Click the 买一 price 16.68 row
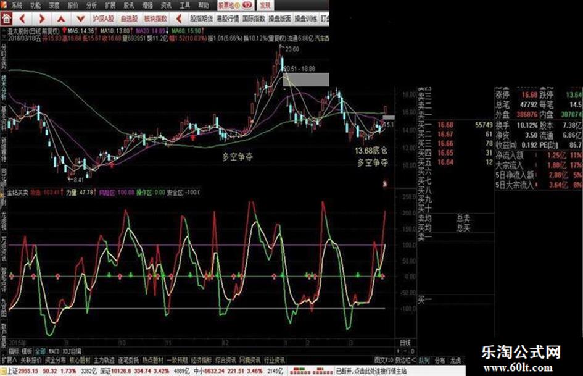Viewport: 583px width, 376px height. (x=455, y=125)
